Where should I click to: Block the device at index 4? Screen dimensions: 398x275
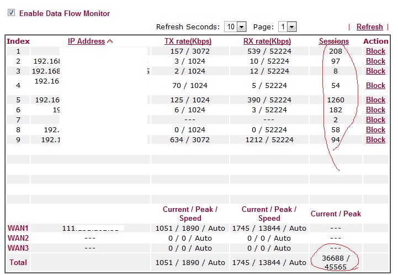click(x=375, y=85)
